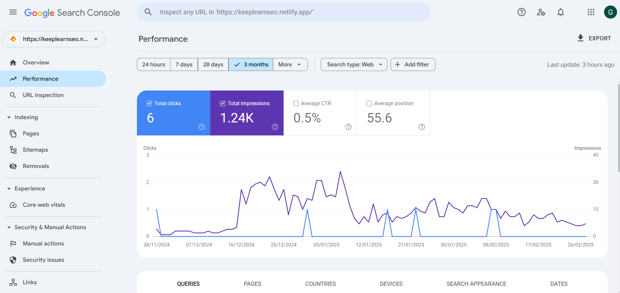The width and height of the screenshot is (620, 293).
Task: Enable the Average position checkbox
Action: 369,104
